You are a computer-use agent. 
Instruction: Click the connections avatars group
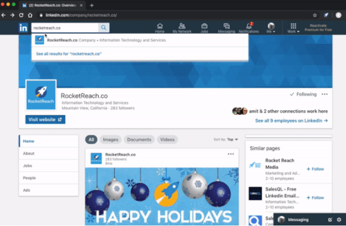click(x=240, y=111)
